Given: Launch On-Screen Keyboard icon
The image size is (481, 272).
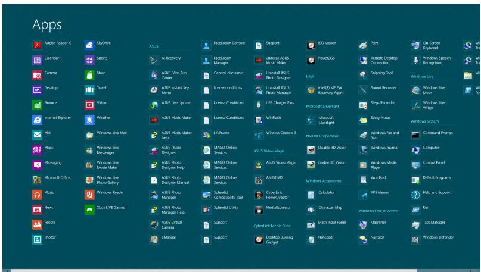Looking at the screenshot, I should (x=415, y=45).
